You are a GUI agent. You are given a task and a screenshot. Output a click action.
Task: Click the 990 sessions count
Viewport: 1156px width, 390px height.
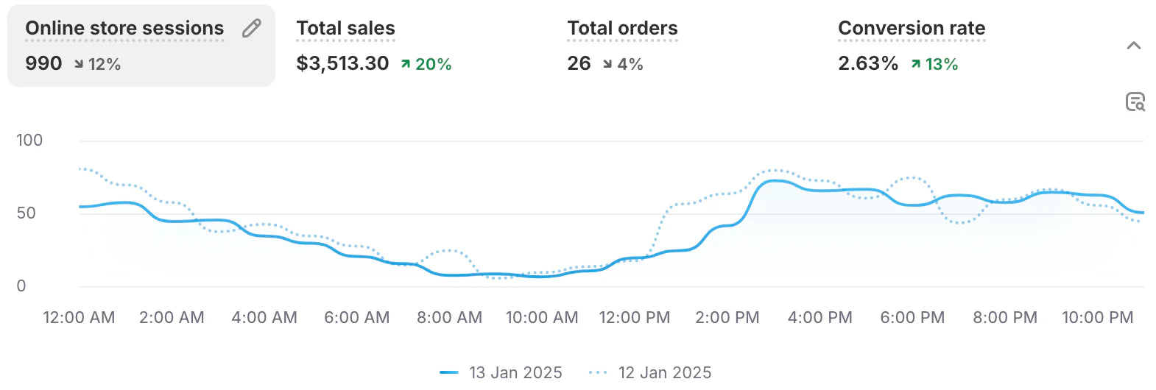point(43,64)
